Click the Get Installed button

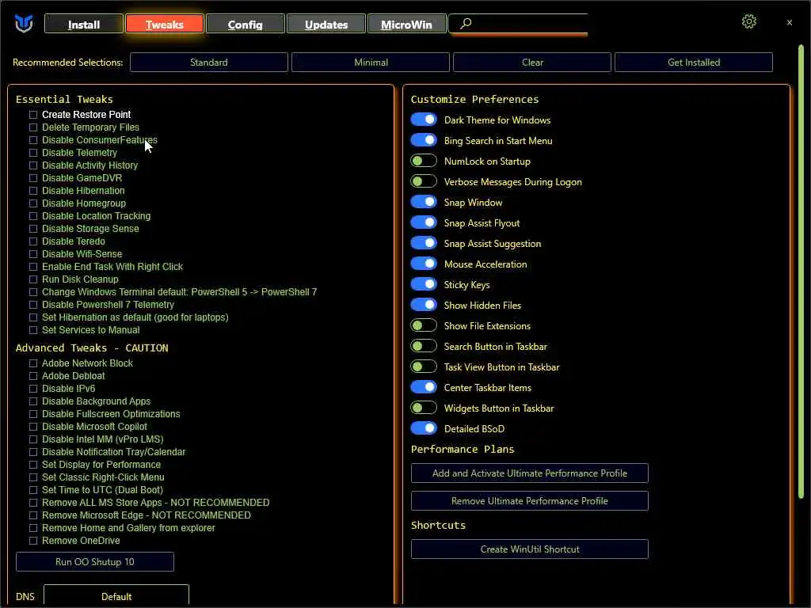pyautogui.click(x=694, y=62)
